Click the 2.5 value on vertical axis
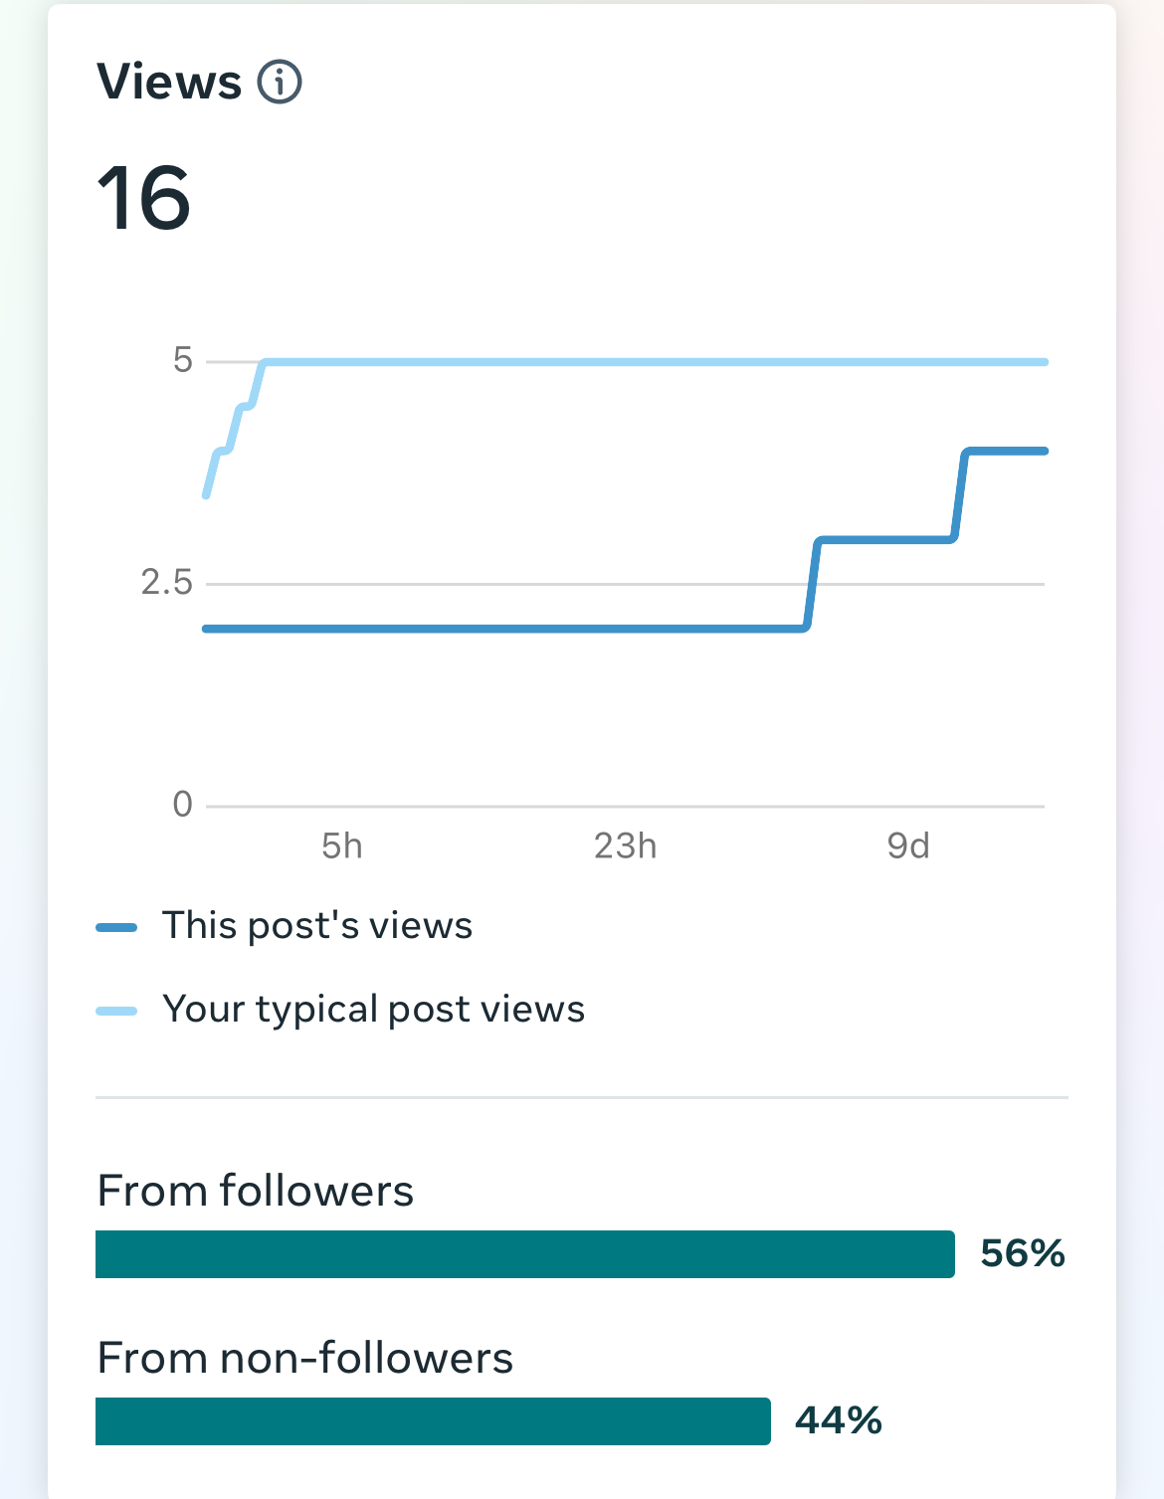 (167, 583)
